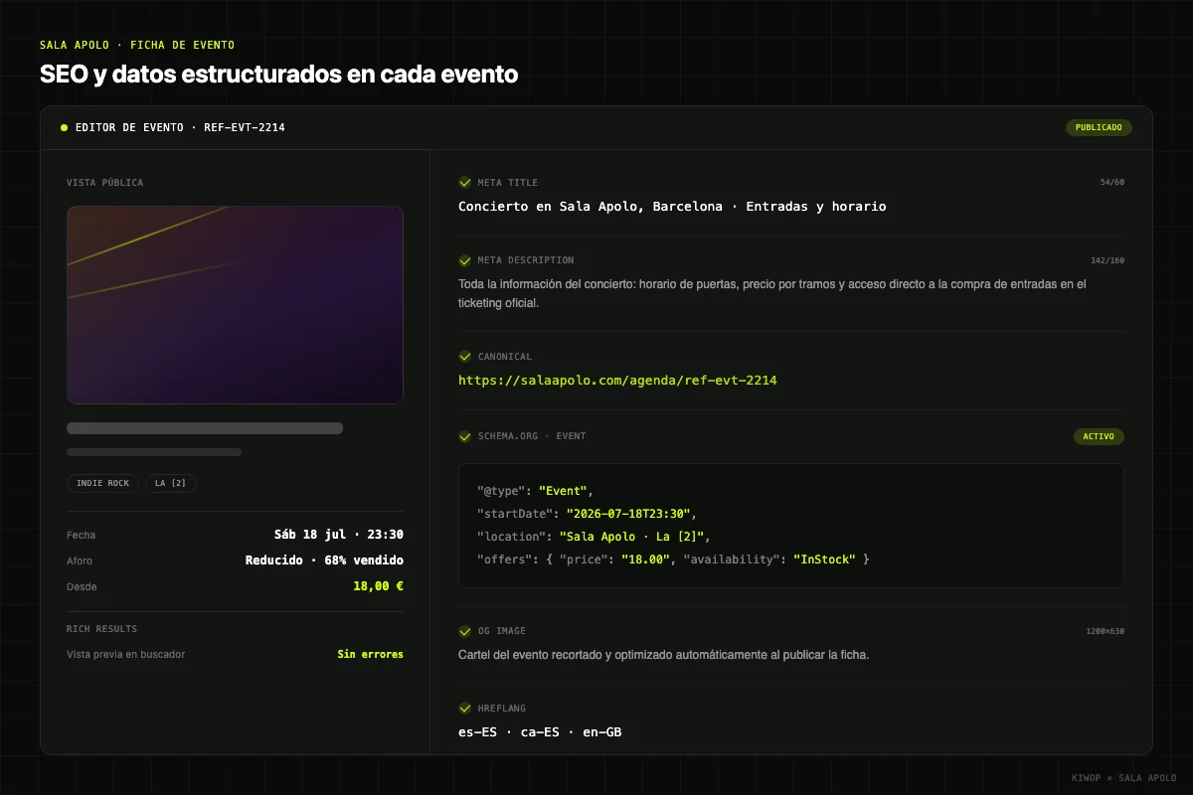This screenshot has width=1193, height=795.
Task: Click the JSON schema code block
Action: 791,526
